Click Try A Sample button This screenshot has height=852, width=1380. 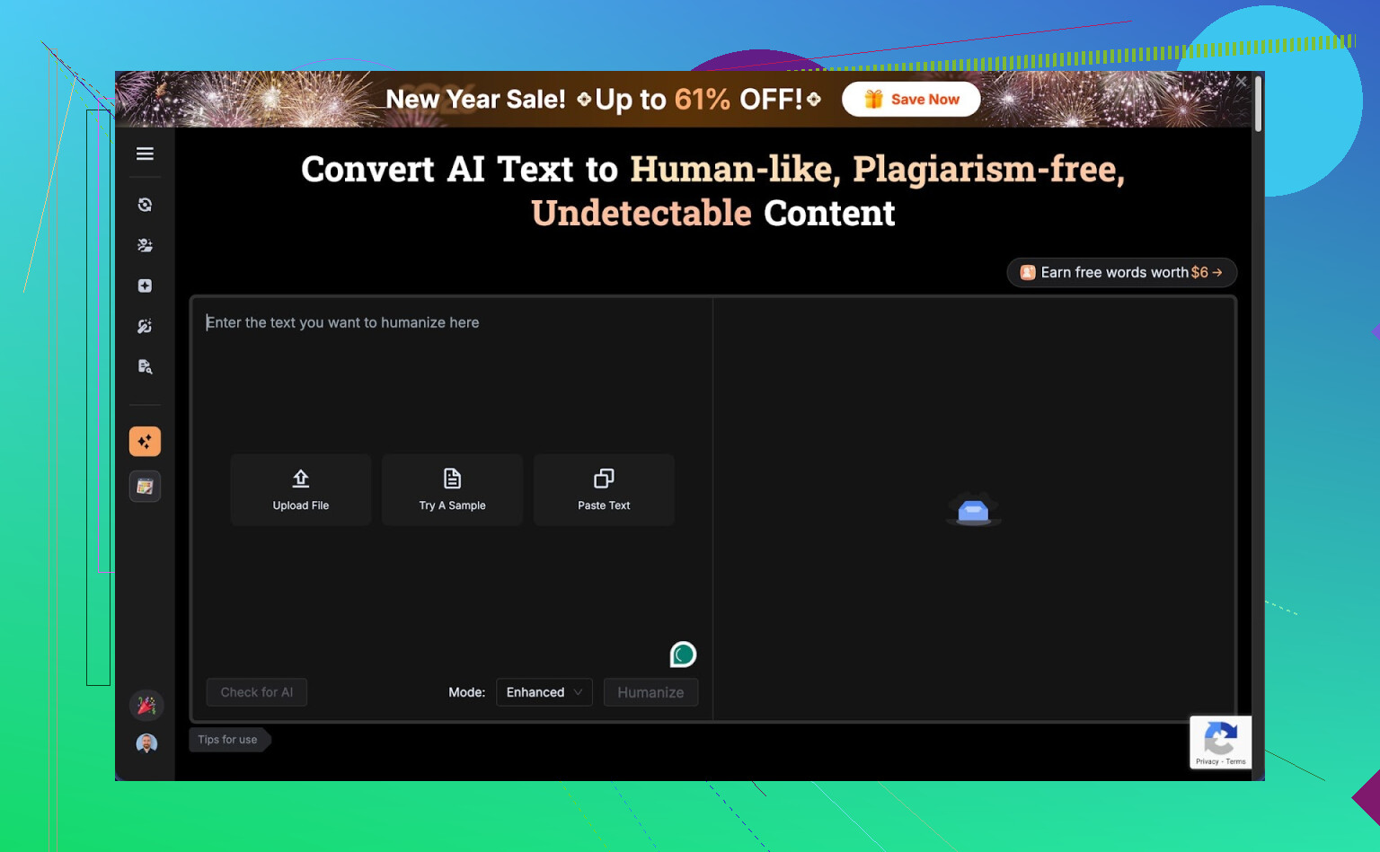point(452,489)
